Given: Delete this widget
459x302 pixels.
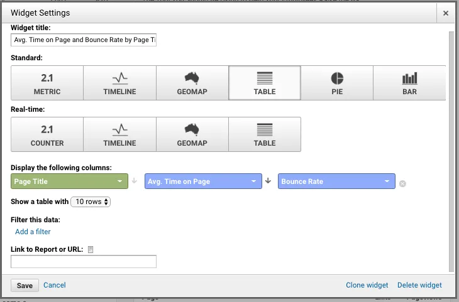Looking at the screenshot, I should [x=419, y=285].
